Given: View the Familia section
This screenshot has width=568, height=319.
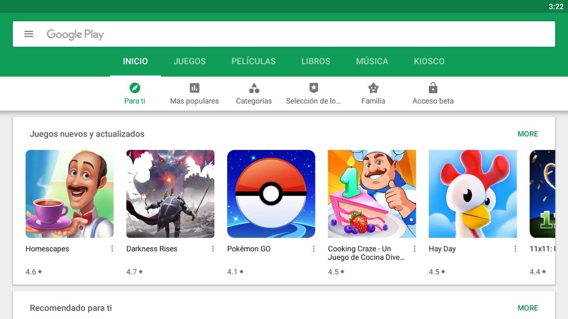Looking at the screenshot, I should pyautogui.click(x=373, y=93).
